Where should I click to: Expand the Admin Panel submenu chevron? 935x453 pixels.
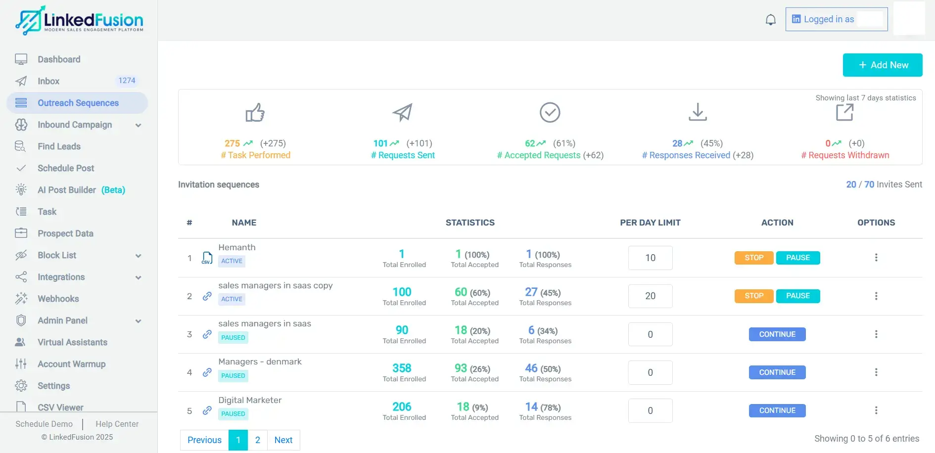coord(139,321)
